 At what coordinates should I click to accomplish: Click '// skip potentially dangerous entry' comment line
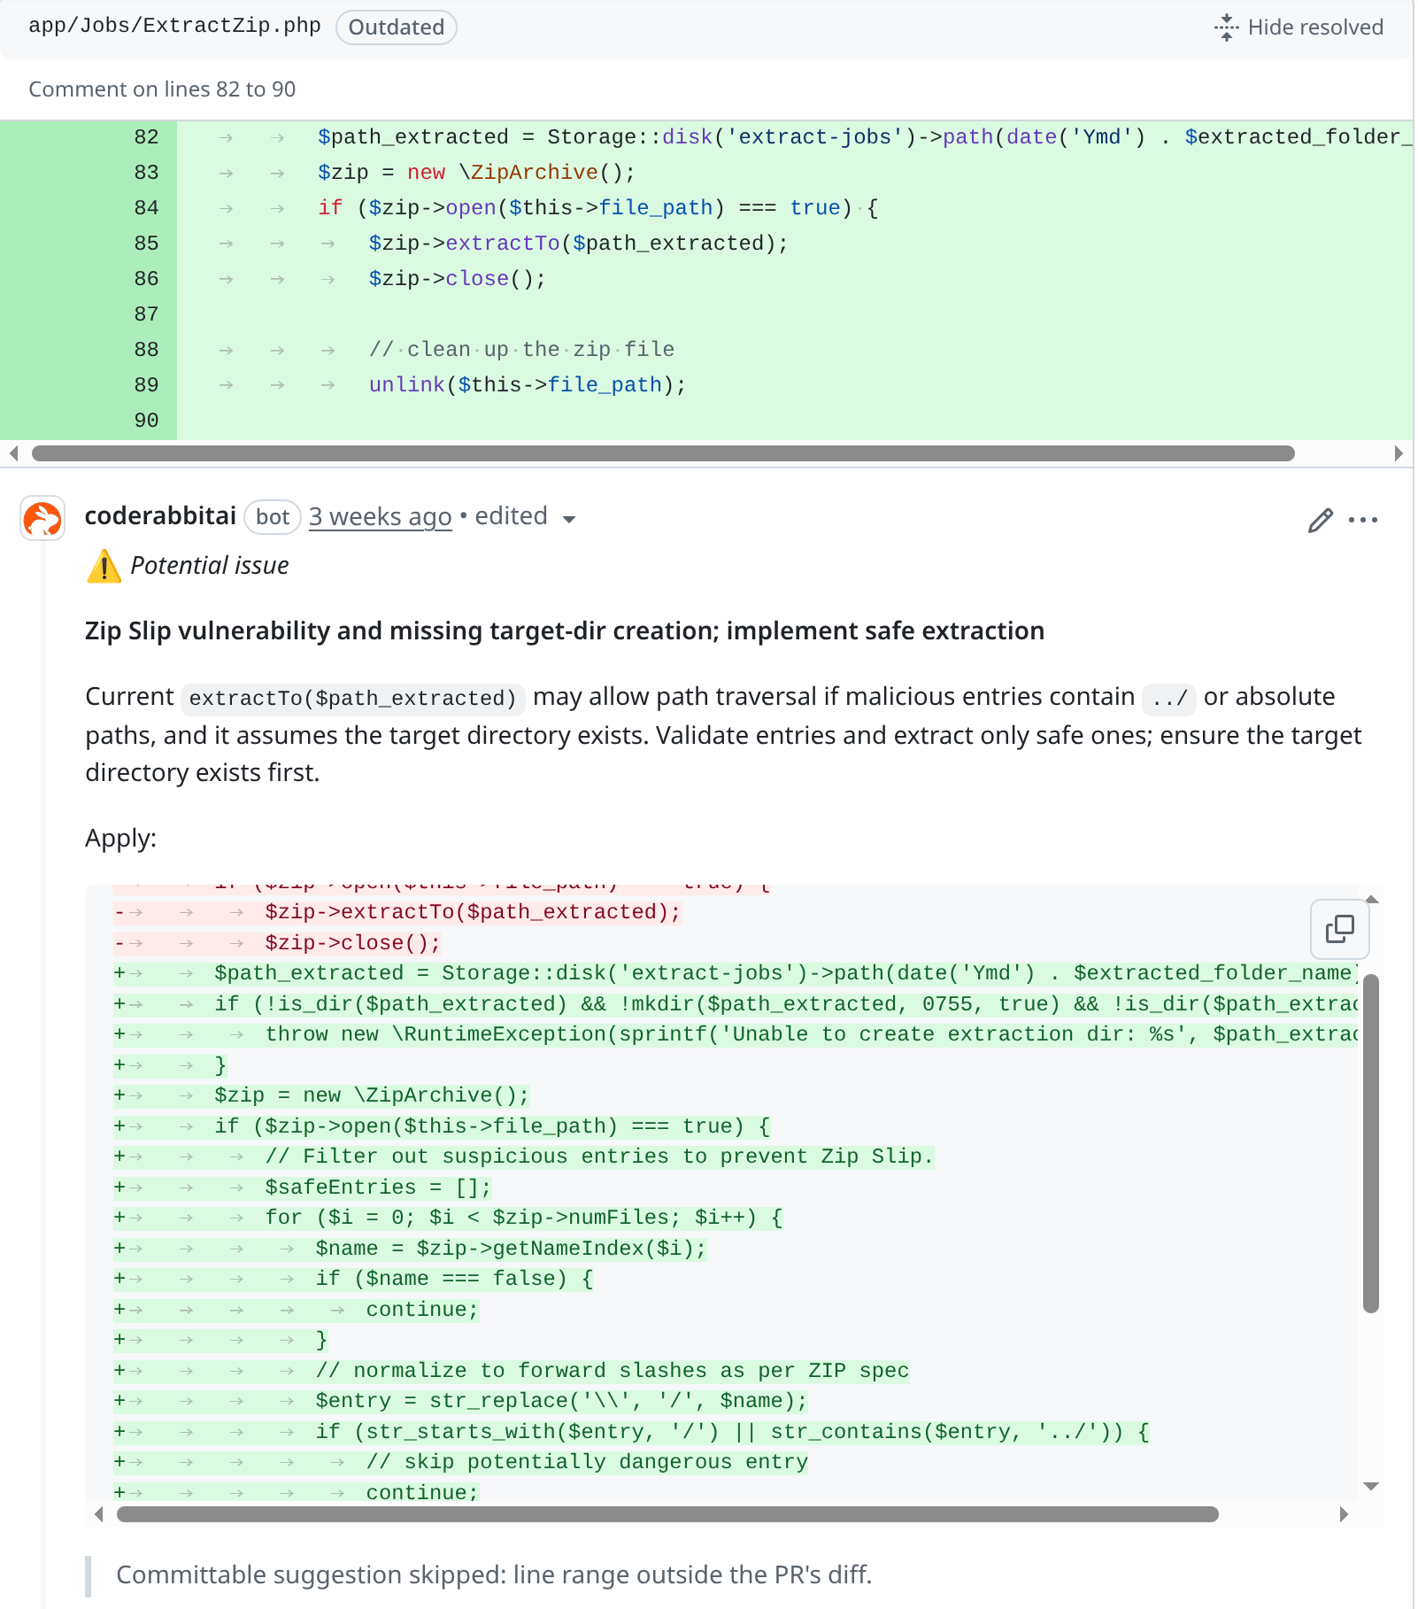[587, 1462]
